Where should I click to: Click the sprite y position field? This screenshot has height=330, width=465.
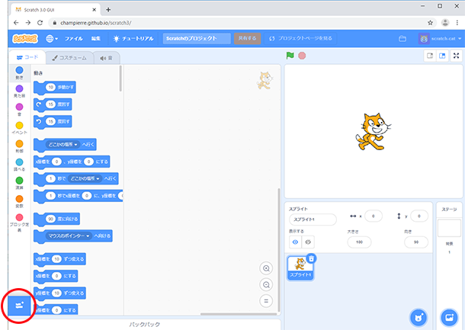419,216
